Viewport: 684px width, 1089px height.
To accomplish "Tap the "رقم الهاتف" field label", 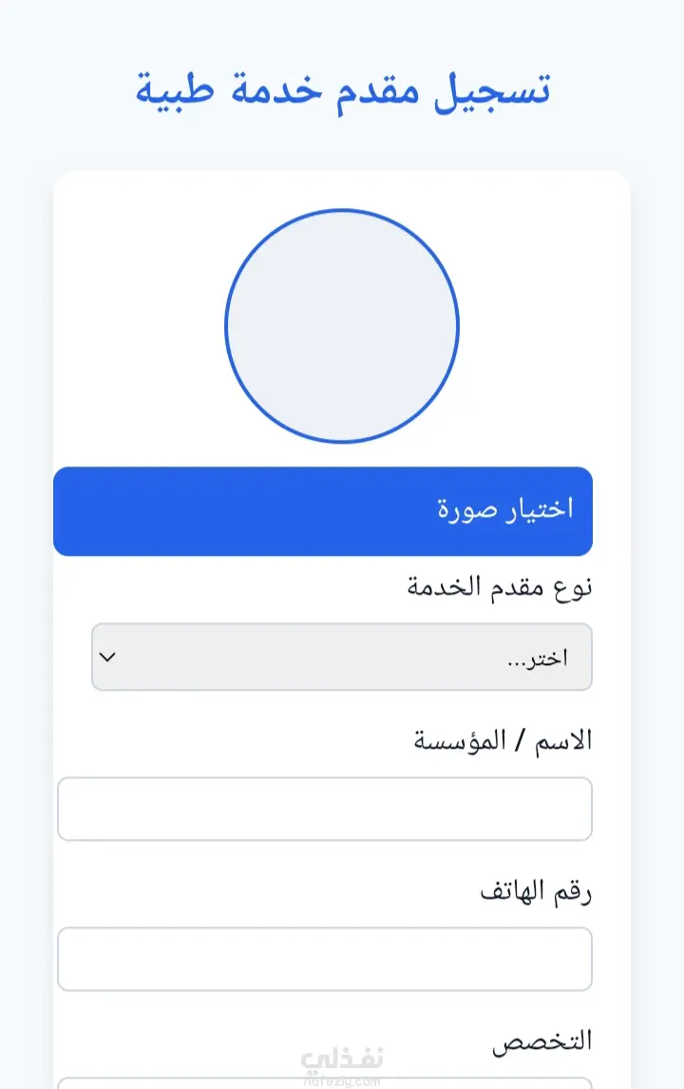I will (535, 891).
